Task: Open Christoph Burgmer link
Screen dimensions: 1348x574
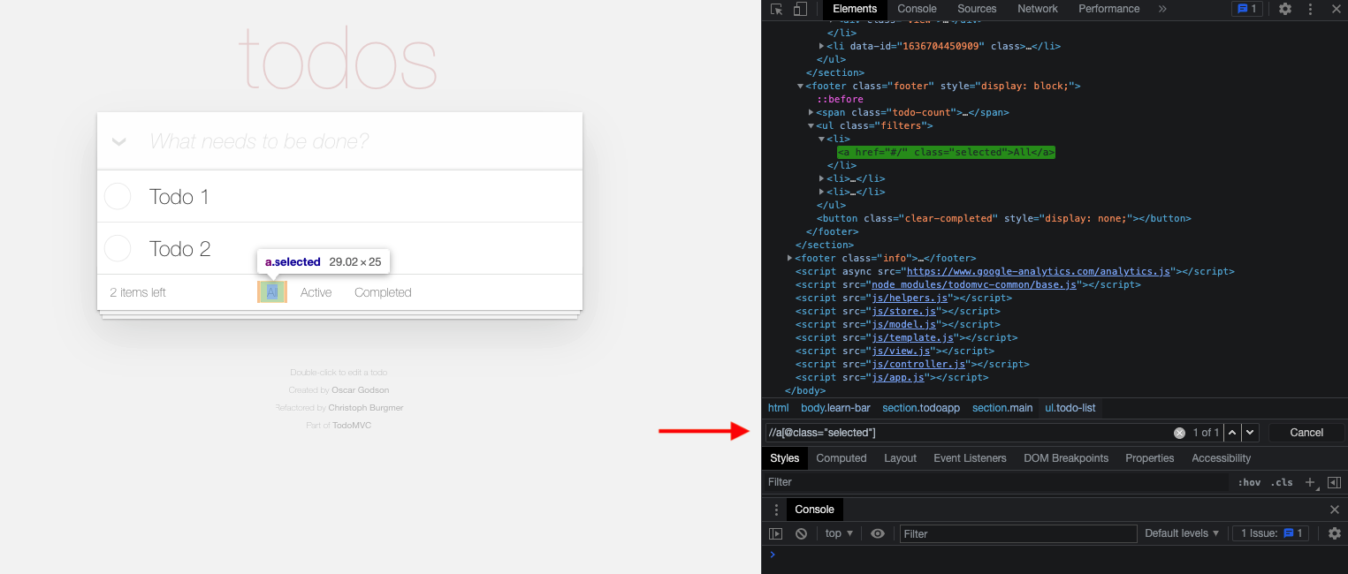Action: tap(365, 408)
